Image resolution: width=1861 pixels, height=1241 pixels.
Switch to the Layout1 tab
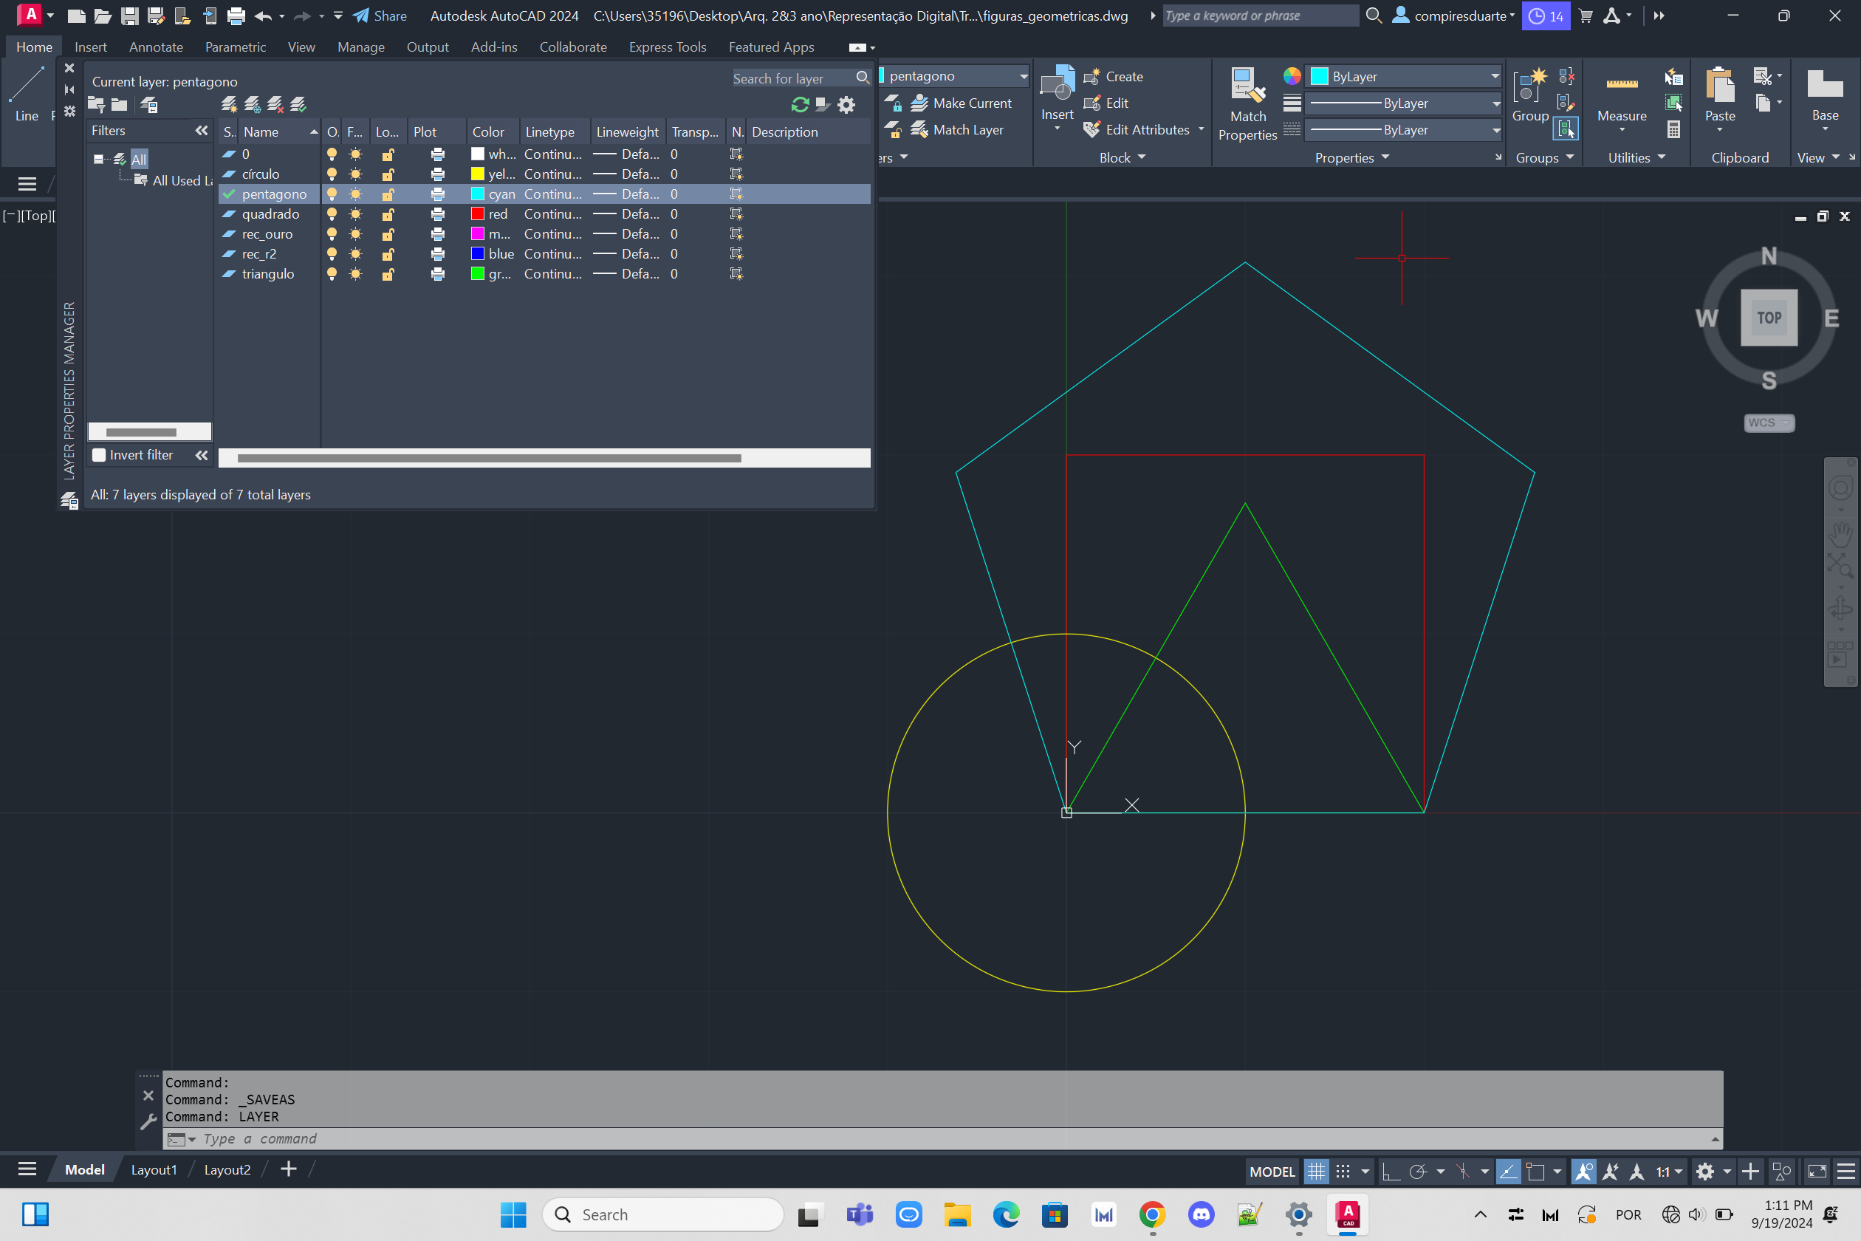coord(154,1169)
